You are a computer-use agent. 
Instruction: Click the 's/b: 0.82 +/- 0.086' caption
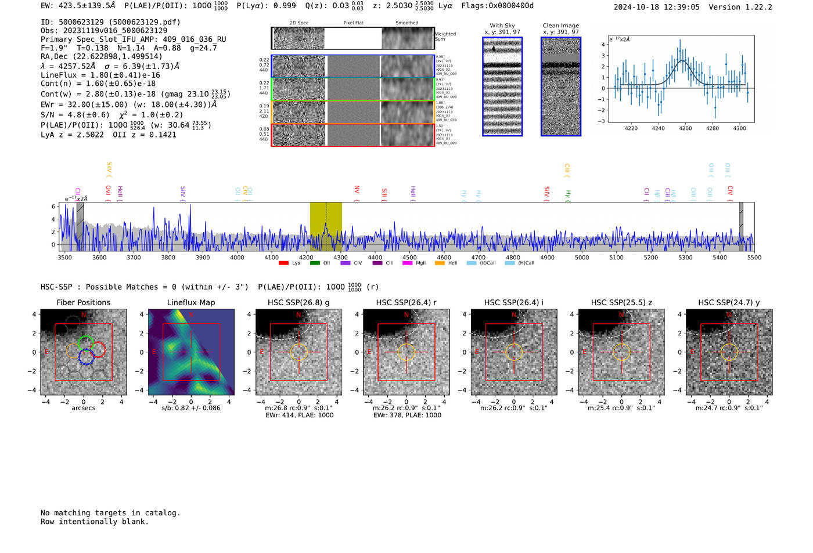191,408
